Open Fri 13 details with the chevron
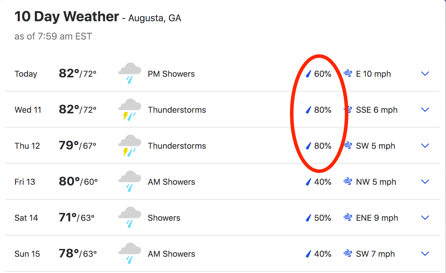This screenshot has height=273, width=446. [x=425, y=182]
